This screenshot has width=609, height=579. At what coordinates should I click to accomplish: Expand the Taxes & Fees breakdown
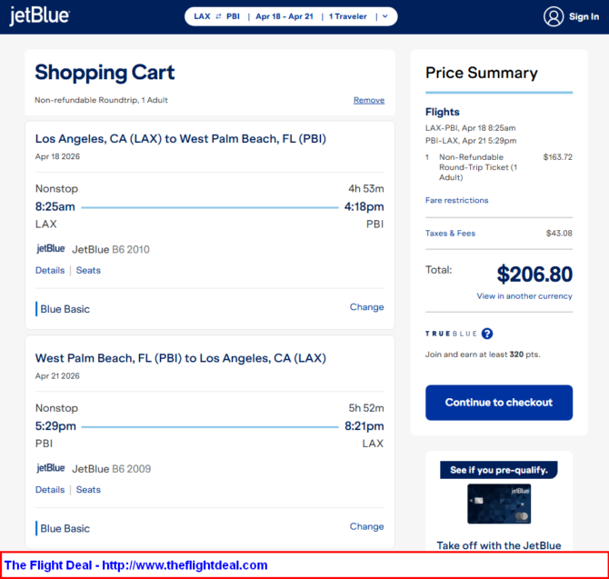[450, 234]
